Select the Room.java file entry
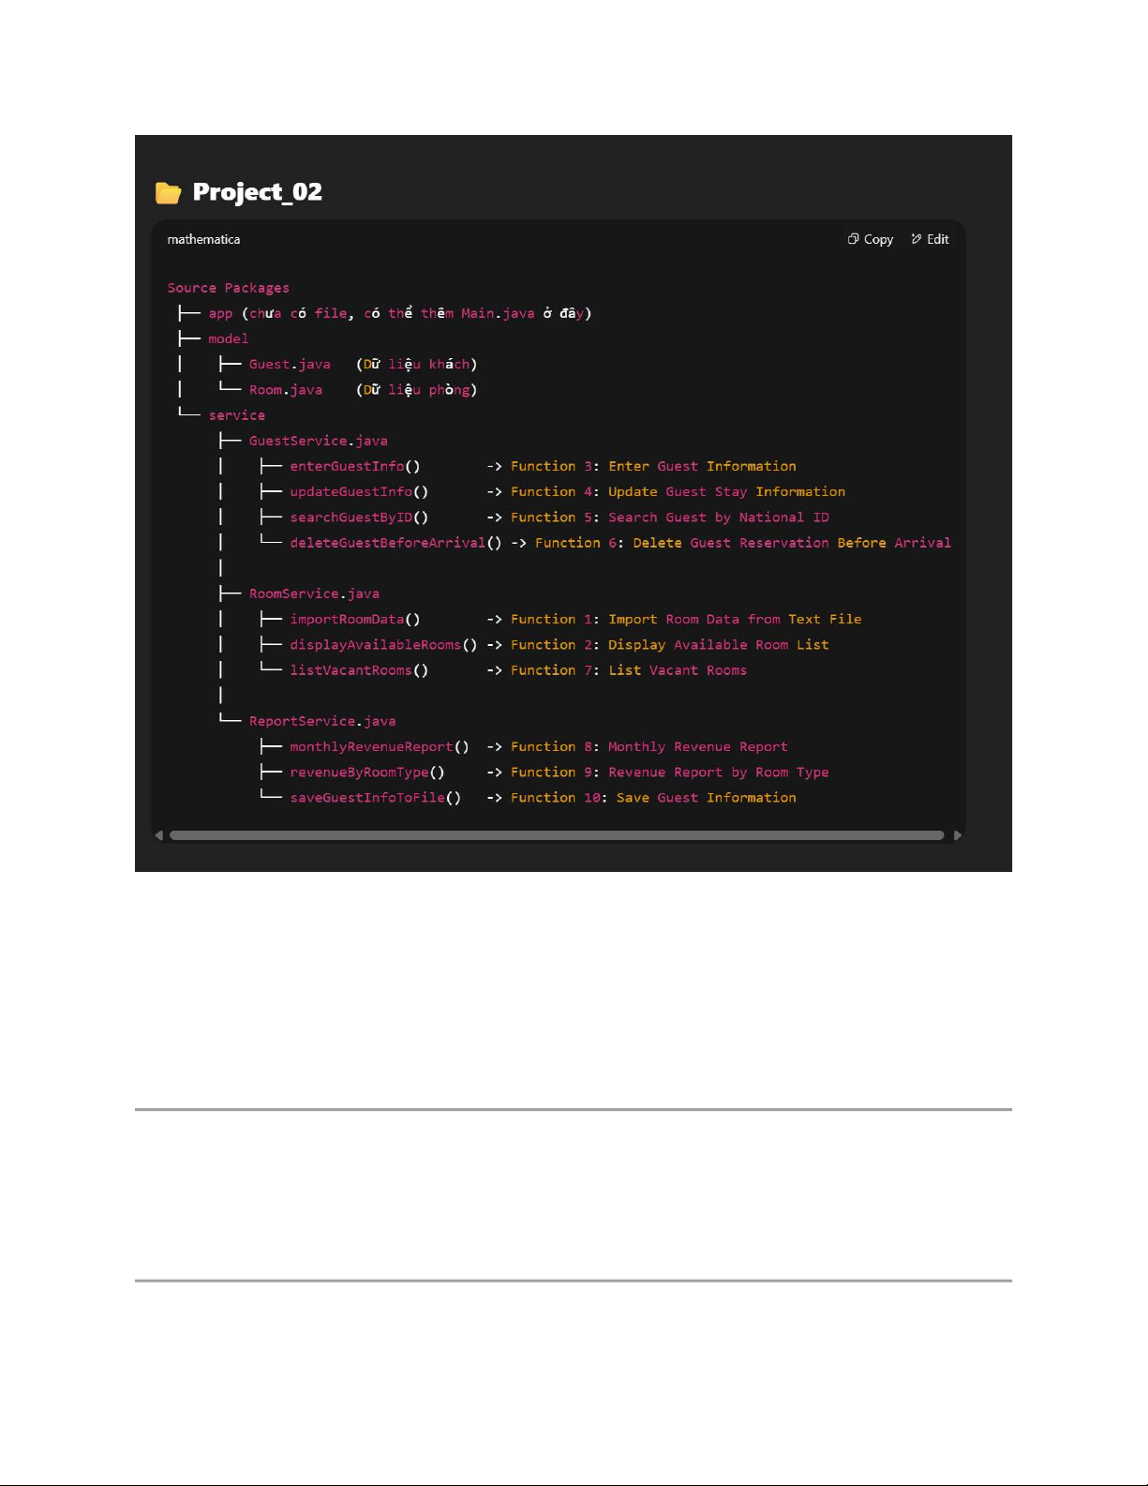Viewport: 1148px width, 1486px height. coord(285,390)
